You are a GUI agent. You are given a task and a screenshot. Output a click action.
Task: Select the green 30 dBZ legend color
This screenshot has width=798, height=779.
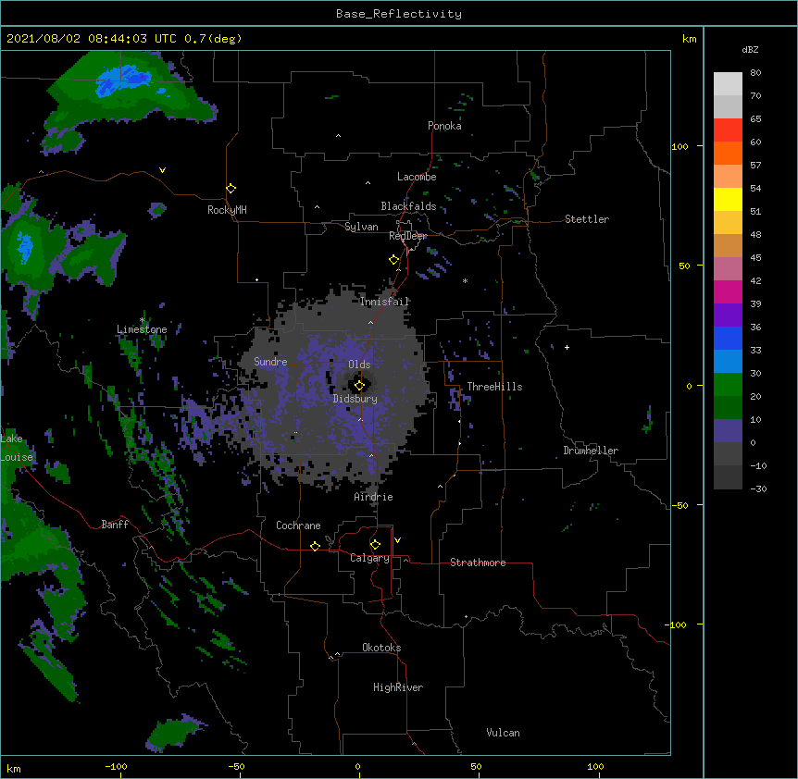point(728,385)
